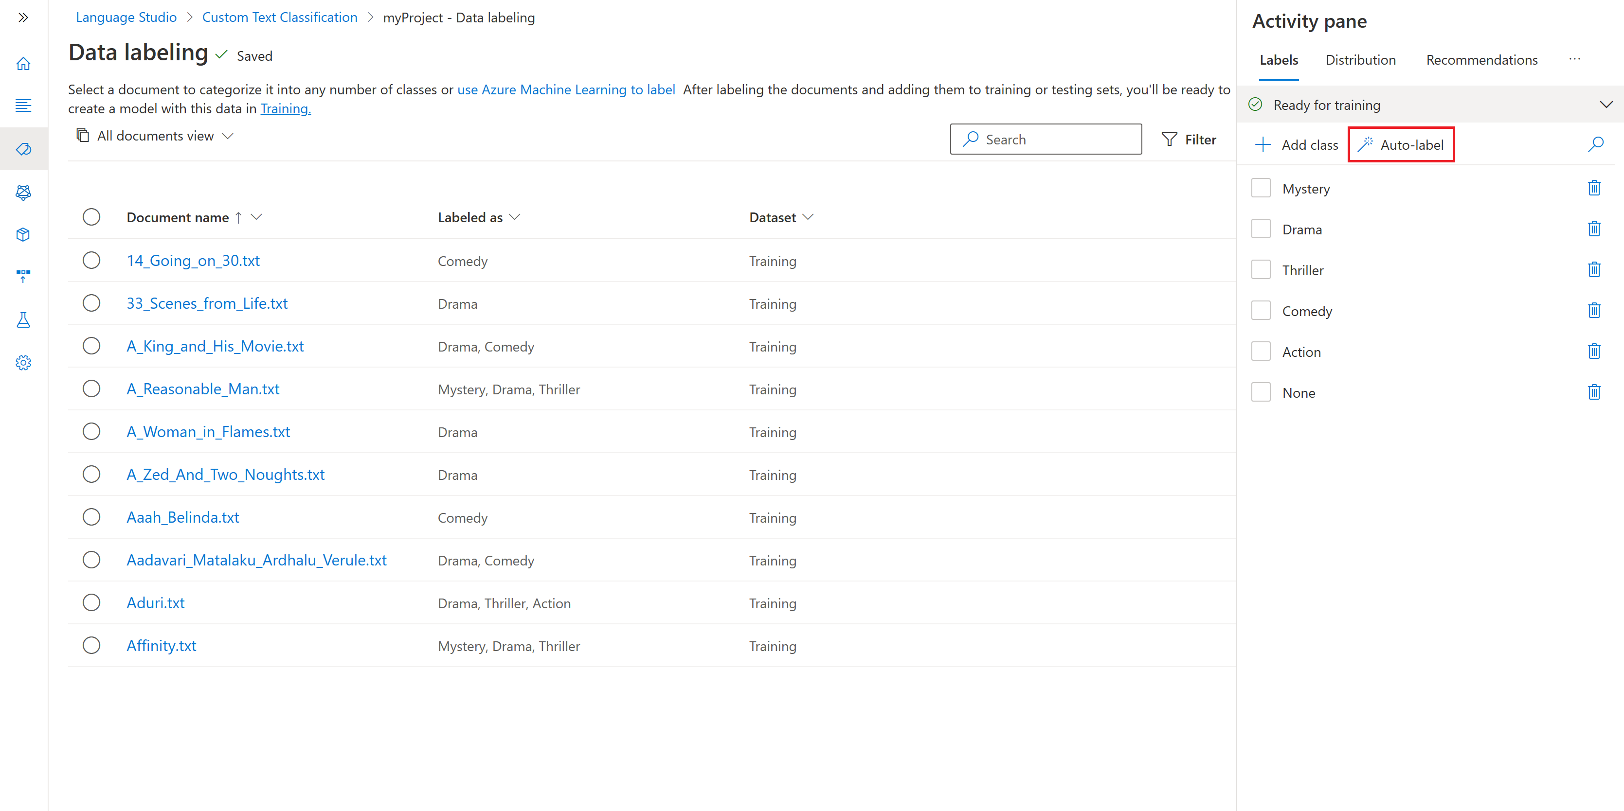The height and width of the screenshot is (811, 1624).
Task: Click trash icon next to Action class
Action: click(x=1594, y=351)
